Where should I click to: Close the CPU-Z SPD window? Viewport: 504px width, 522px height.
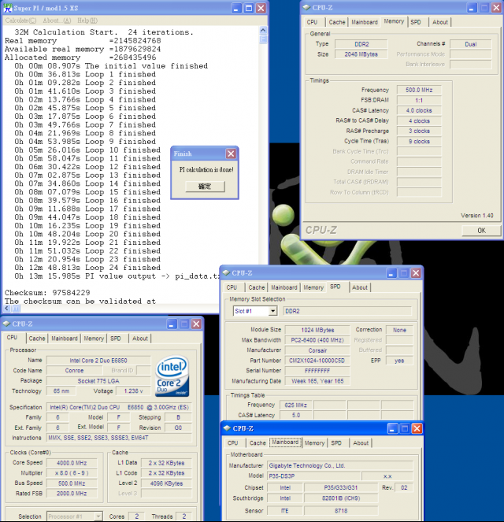[416, 273]
